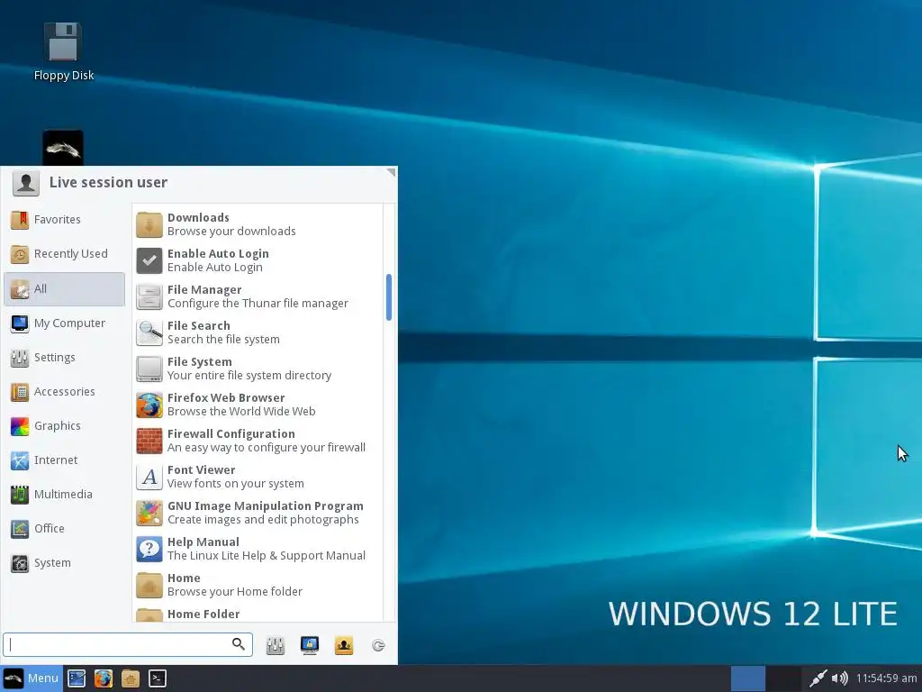
Task: Click the volume speaker tray icon
Action: coord(840,678)
